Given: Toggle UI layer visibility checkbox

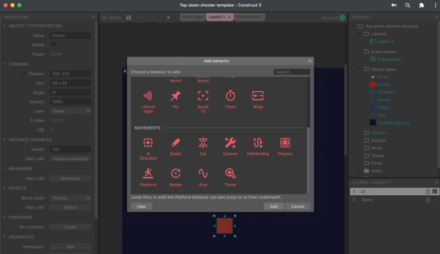Looking at the screenshot, I should pyautogui.click(x=435, y=191).
